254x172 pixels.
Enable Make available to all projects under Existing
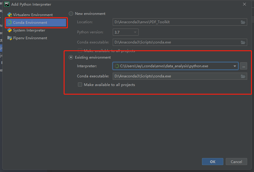tap(80, 85)
